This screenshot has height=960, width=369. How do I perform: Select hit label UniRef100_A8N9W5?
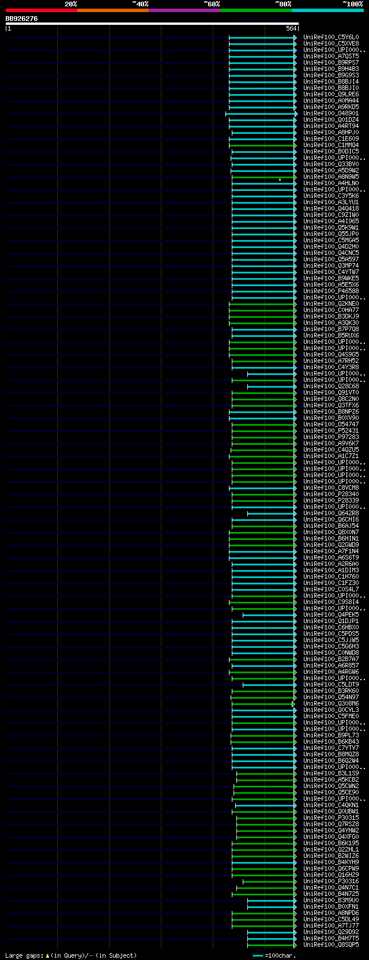coord(331,177)
